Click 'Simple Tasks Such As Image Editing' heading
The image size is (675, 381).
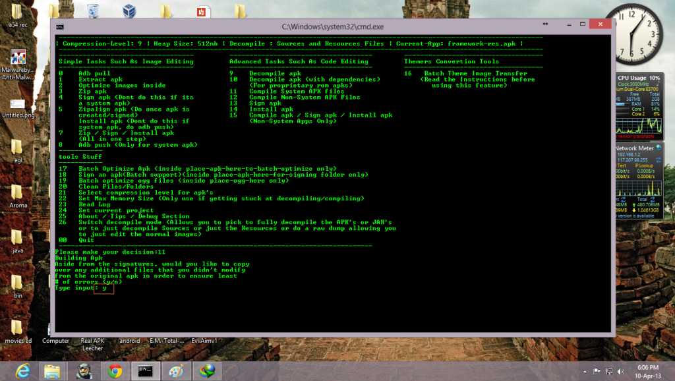(x=126, y=61)
